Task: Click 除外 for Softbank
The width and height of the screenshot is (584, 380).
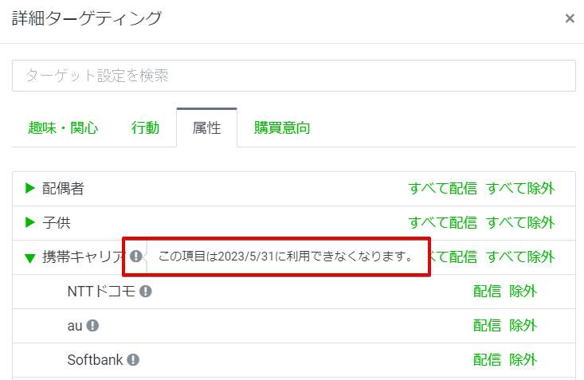Action: tap(523, 360)
